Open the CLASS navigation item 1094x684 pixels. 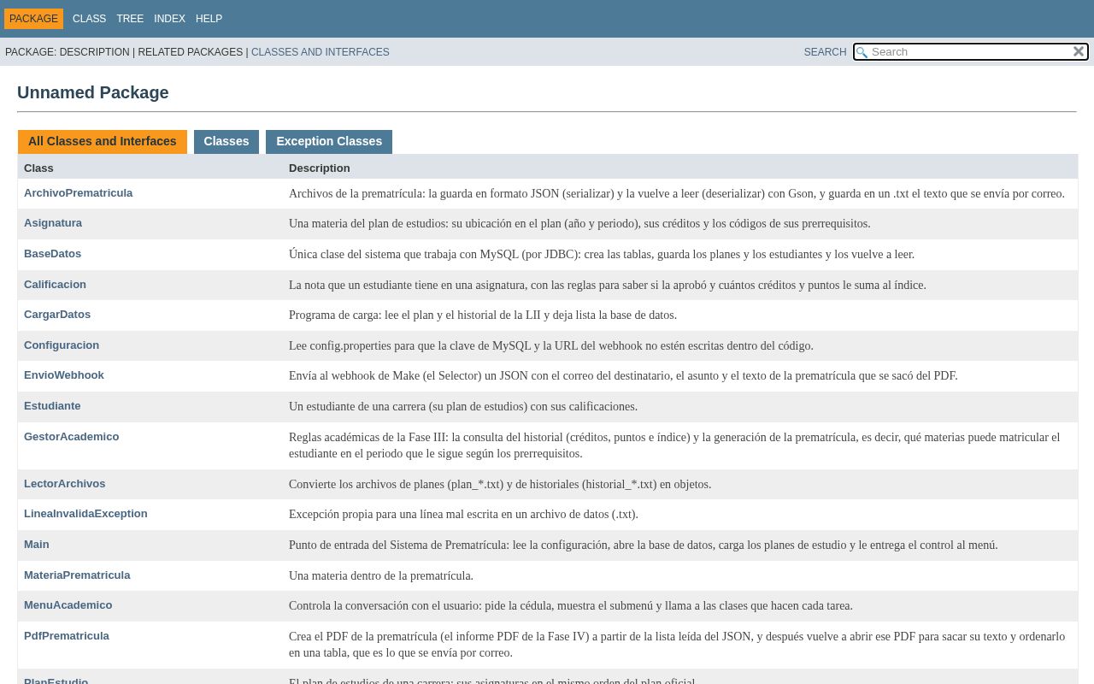click(x=89, y=19)
